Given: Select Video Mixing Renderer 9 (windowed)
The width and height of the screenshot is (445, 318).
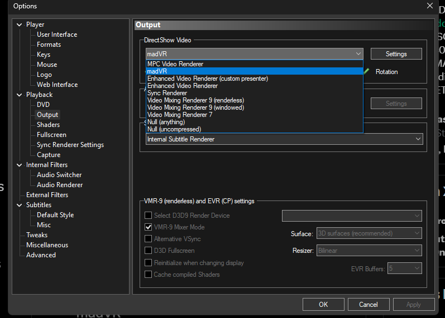Looking at the screenshot, I should 254,107.
